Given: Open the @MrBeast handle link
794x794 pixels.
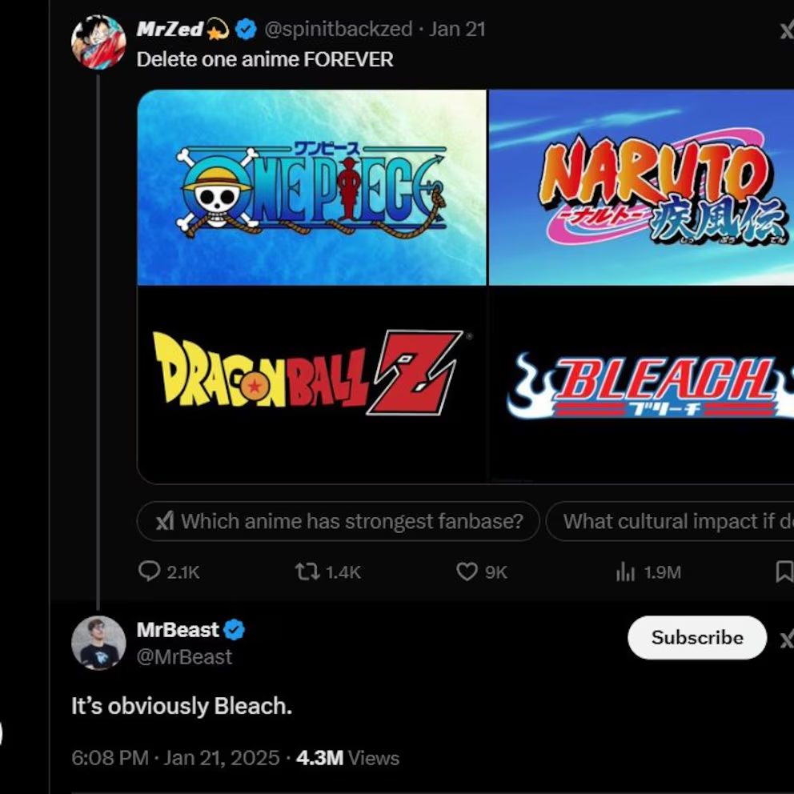Looking at the screenshot, I should [184, 657].
